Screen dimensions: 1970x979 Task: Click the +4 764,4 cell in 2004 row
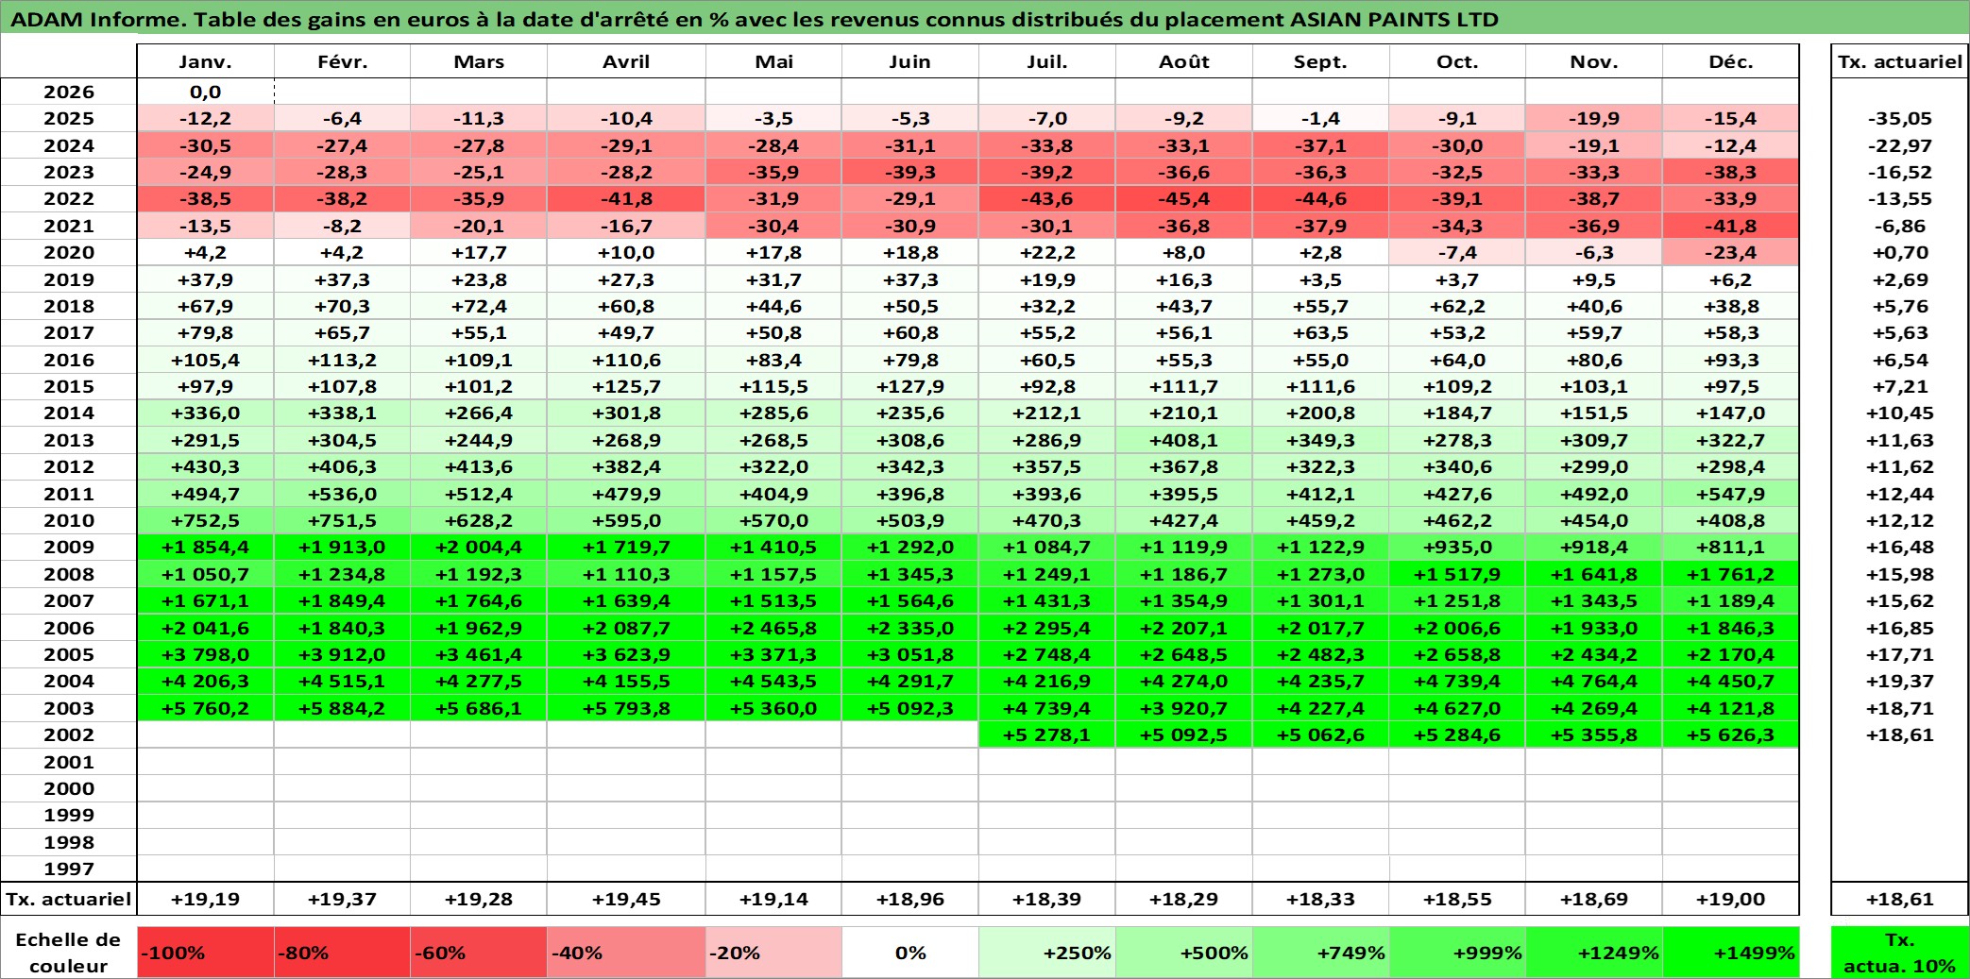click(1594, 681)
